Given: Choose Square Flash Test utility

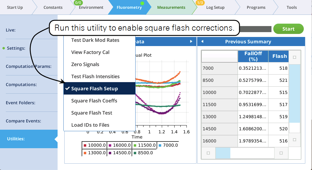Looking at the screenshot, I should [x=100, y=113].
